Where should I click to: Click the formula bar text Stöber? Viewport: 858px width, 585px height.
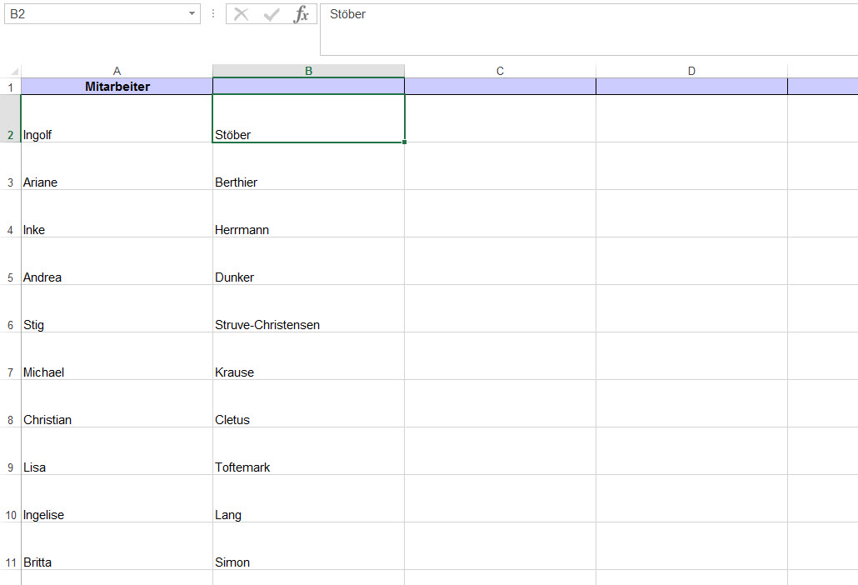[x=348, y=14]
